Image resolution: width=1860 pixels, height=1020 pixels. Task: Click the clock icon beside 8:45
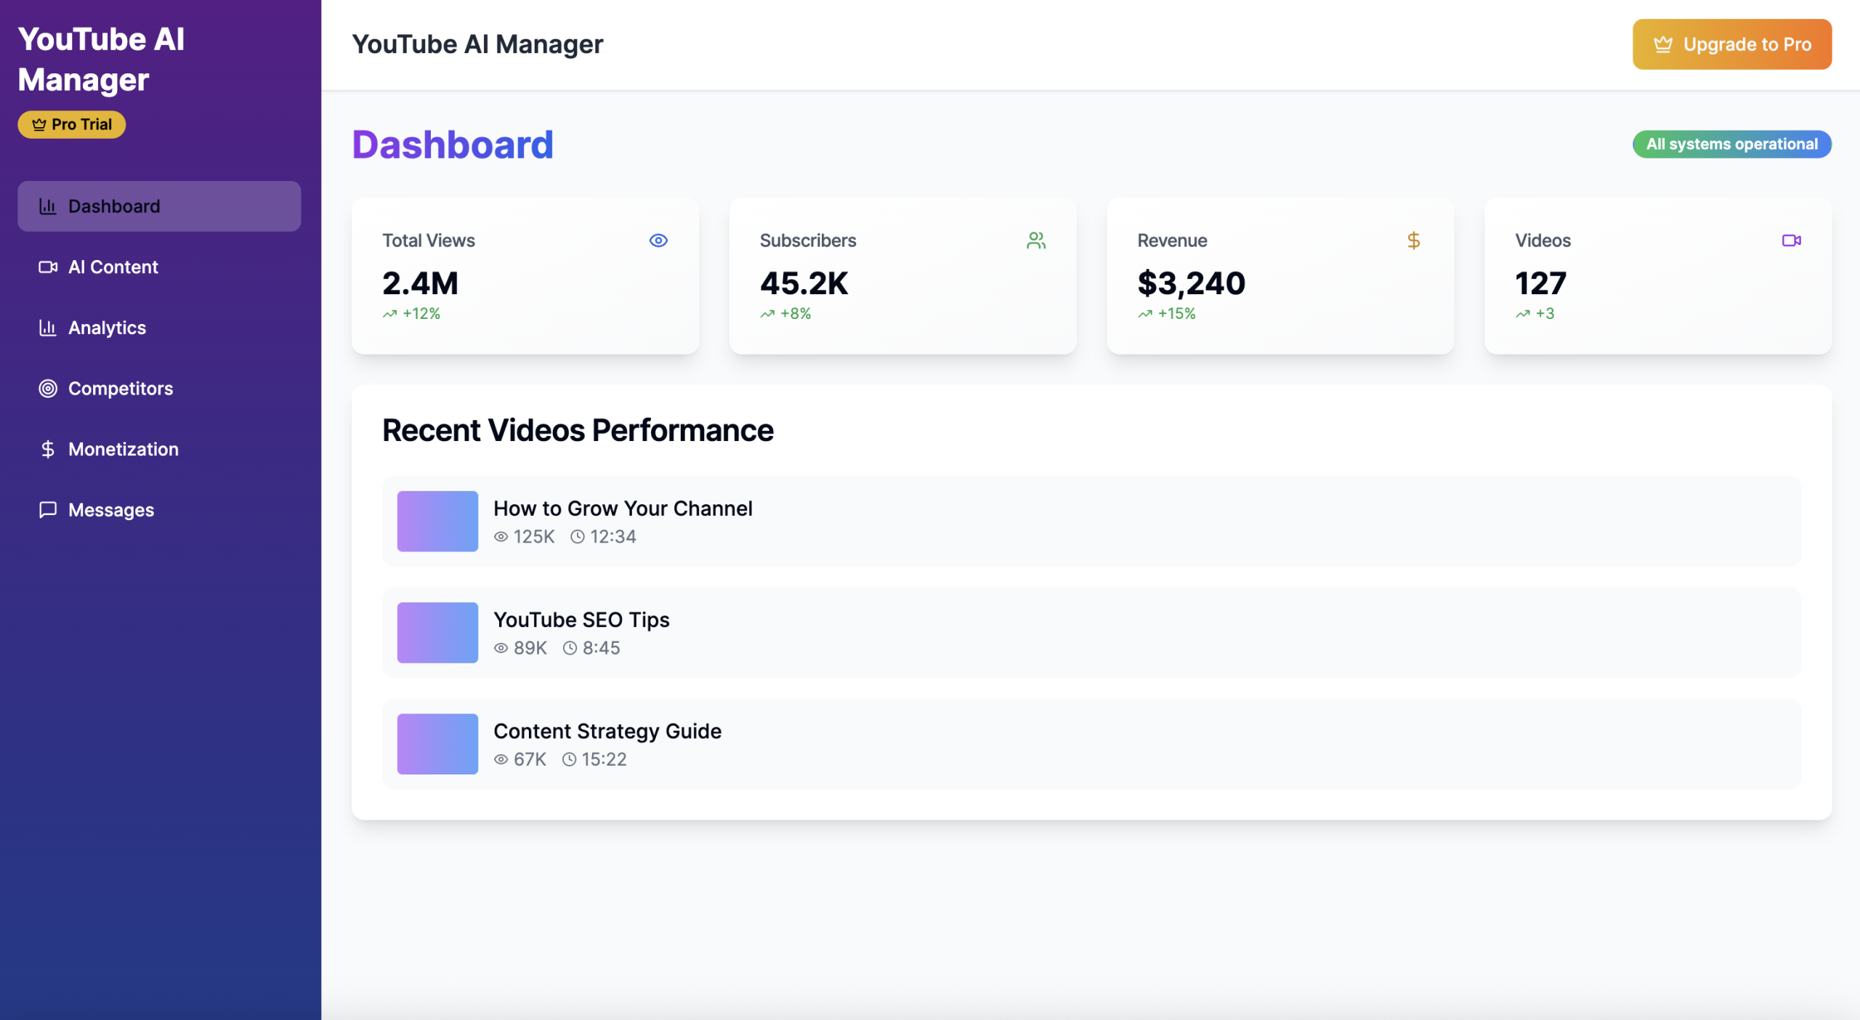[x=570, y=648]
